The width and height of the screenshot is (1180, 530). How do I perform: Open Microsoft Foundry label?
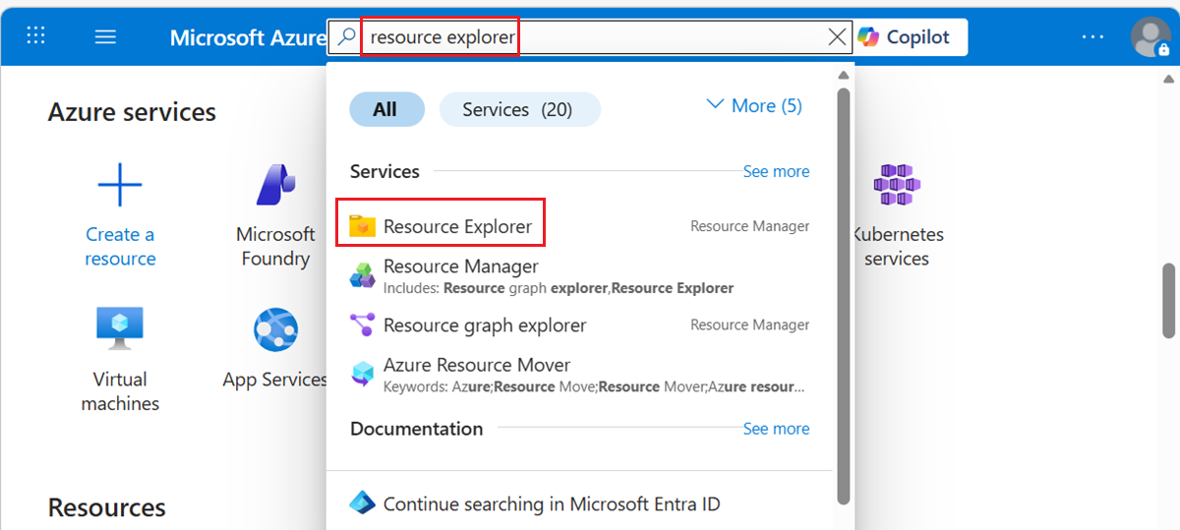(x=275, y=246)
